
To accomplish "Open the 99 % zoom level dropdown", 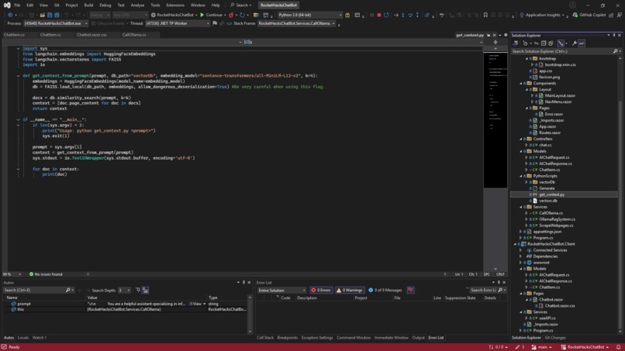I will click(x=19, y=274).
